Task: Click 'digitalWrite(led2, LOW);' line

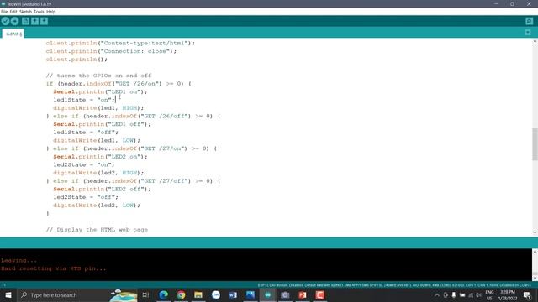Action: (x=97, y=206)
